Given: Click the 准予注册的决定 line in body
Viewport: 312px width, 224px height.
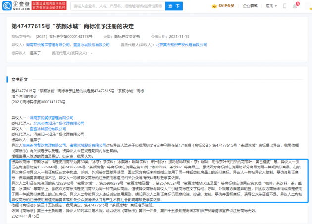Looking at the screenshot, I should point(24,96).
